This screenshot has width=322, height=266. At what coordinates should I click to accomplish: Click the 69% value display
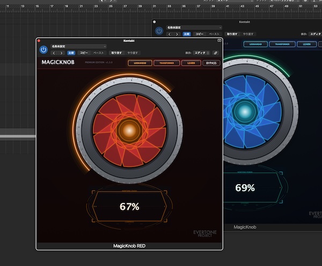245,187
